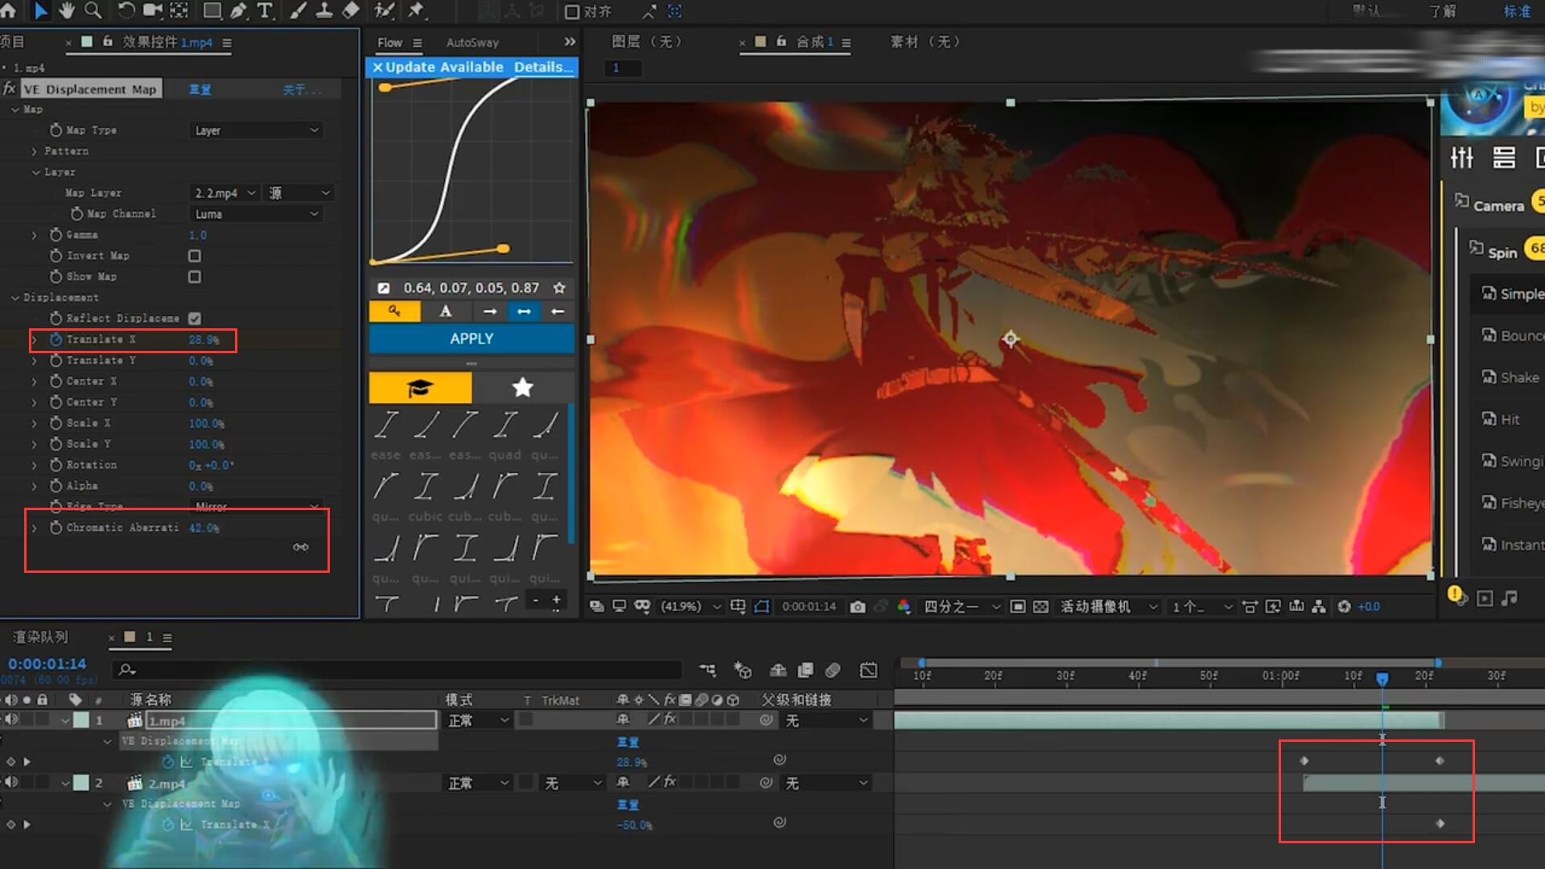This screenshot has height=869, width=1545.
Task: Toggle the Gamma stopwatch
Action: point(56,235)
